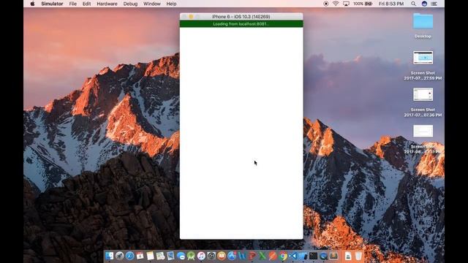
Task: Open iBooks from the Dock
Action: coord(222,256)
